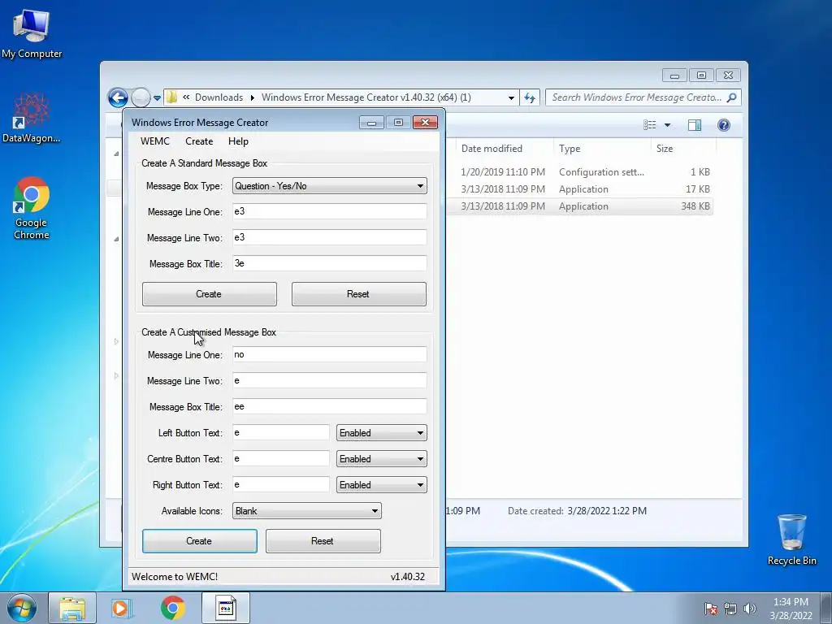
Task: Click the Right Button Text field
Action: [280, 485]
